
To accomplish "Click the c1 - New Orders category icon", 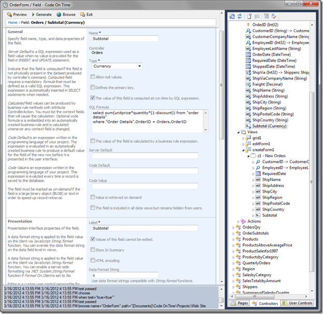I will [x=253, y=156].
